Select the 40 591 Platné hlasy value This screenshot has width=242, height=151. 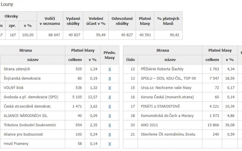(145, 35)
